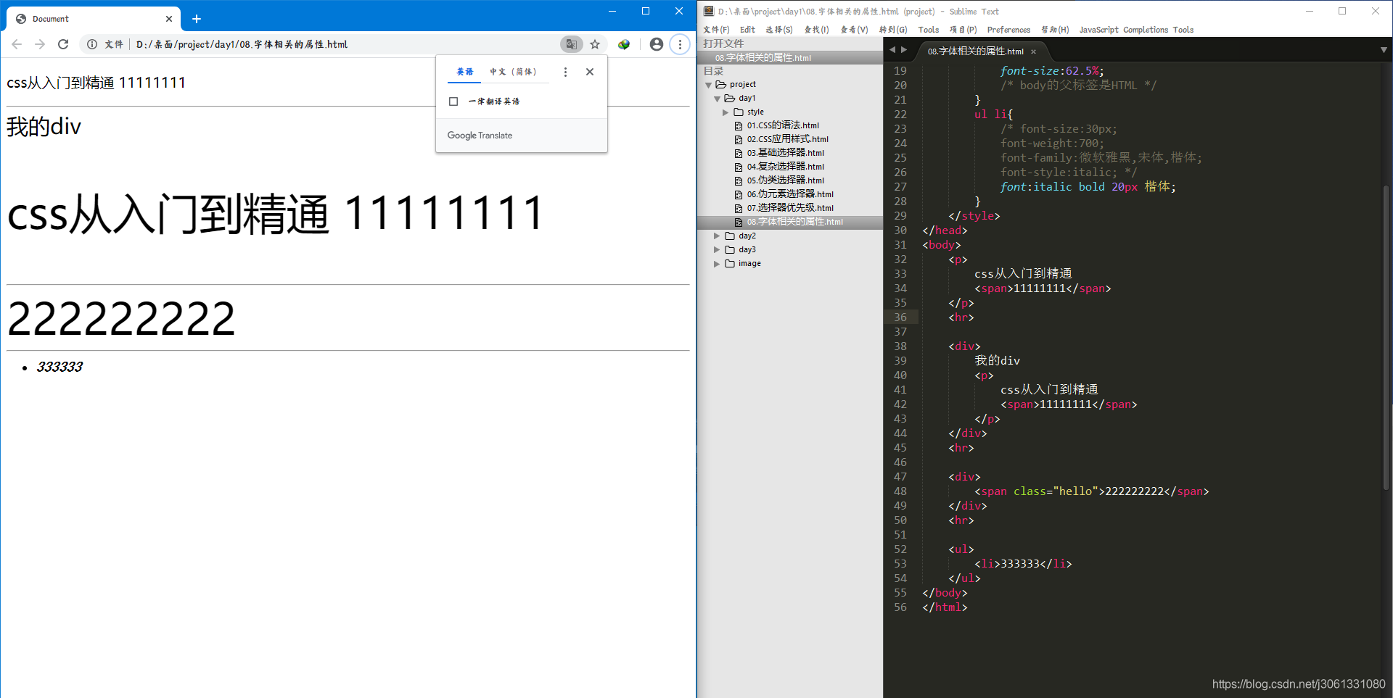Select the 中文（简体） tab in translate popup
This screenshot has height=698, width=1393.
pos(514,72)
